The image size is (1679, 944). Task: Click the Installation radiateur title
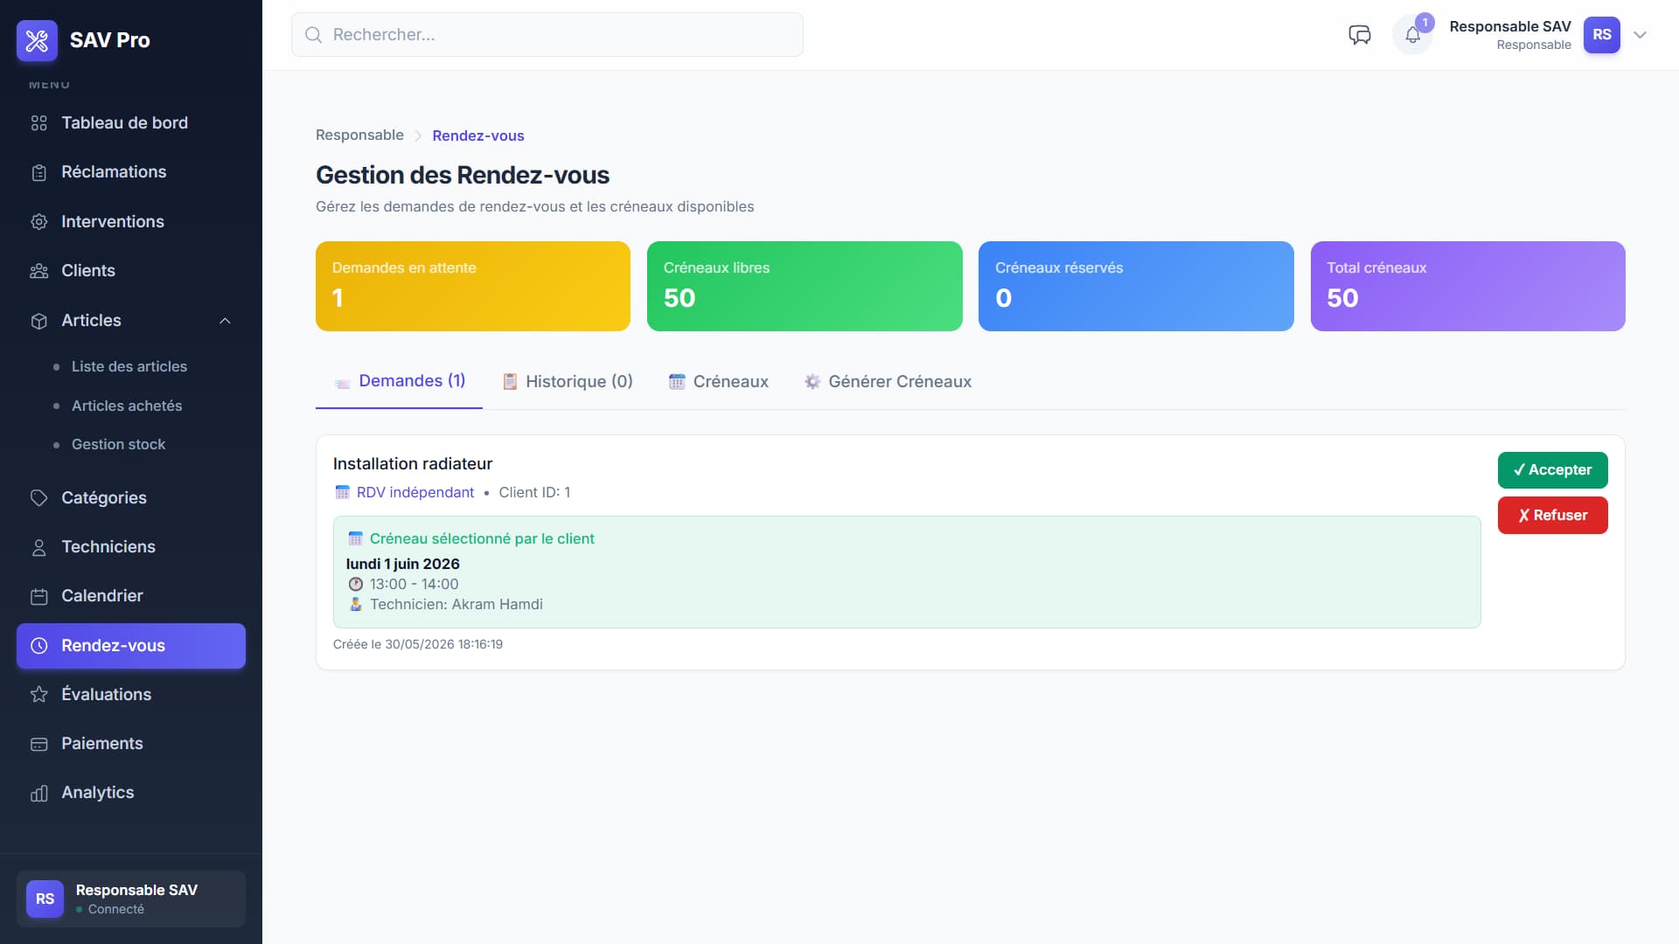pyautogui.click(x=413, y=464)
